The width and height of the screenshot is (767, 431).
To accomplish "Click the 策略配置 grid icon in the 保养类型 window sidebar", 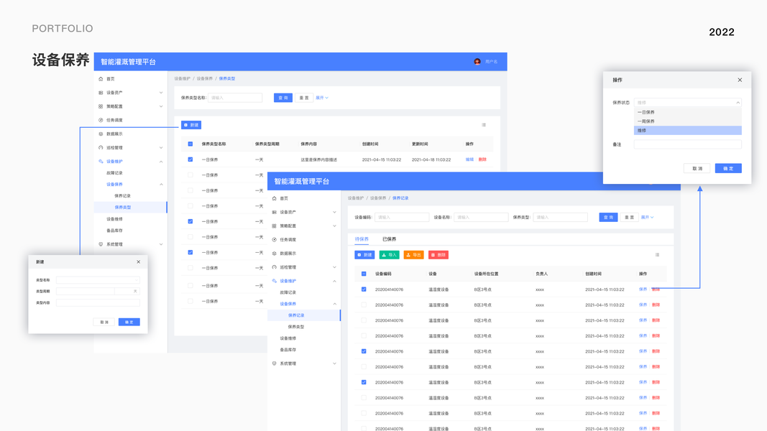I will click(x=101, y=106).
